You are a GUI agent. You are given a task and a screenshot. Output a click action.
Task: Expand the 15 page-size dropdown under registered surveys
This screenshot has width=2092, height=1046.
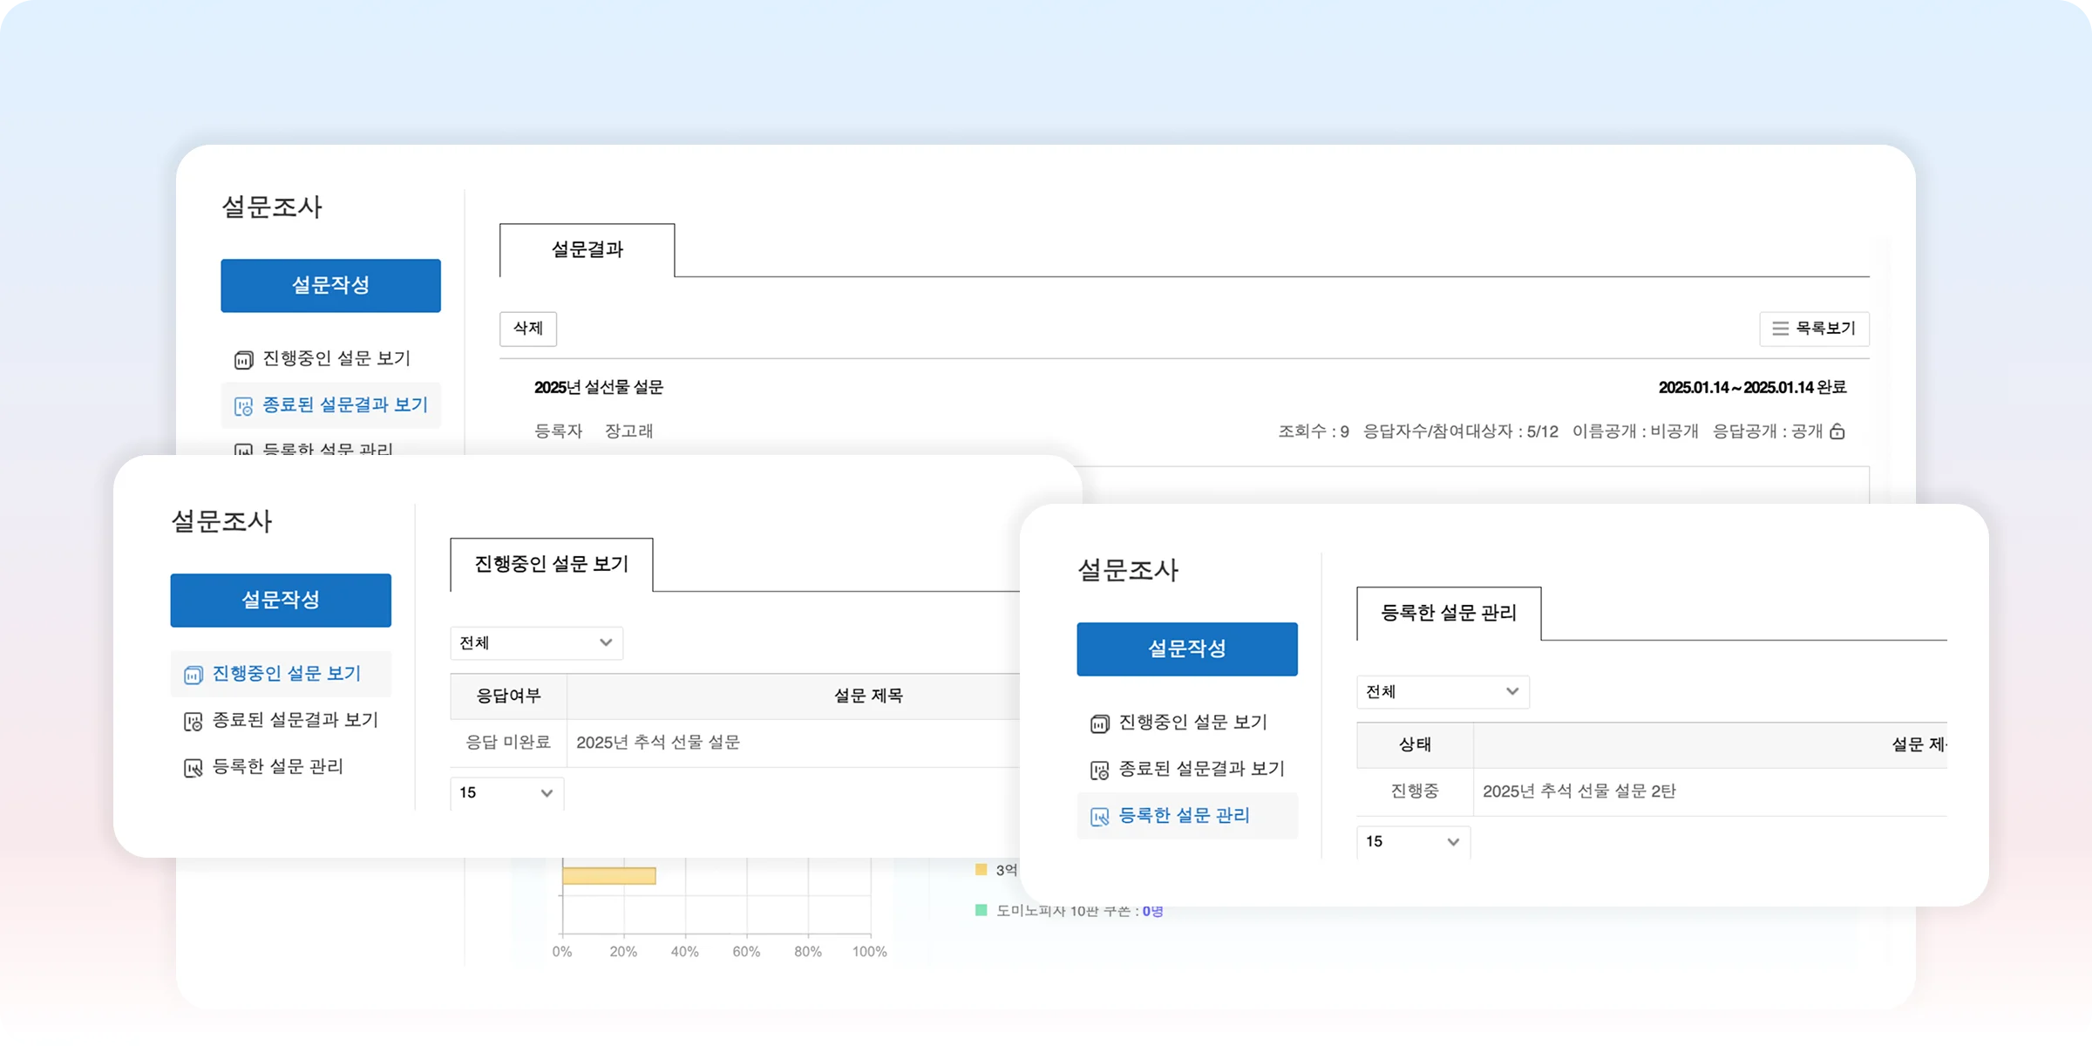(1413, 842)
